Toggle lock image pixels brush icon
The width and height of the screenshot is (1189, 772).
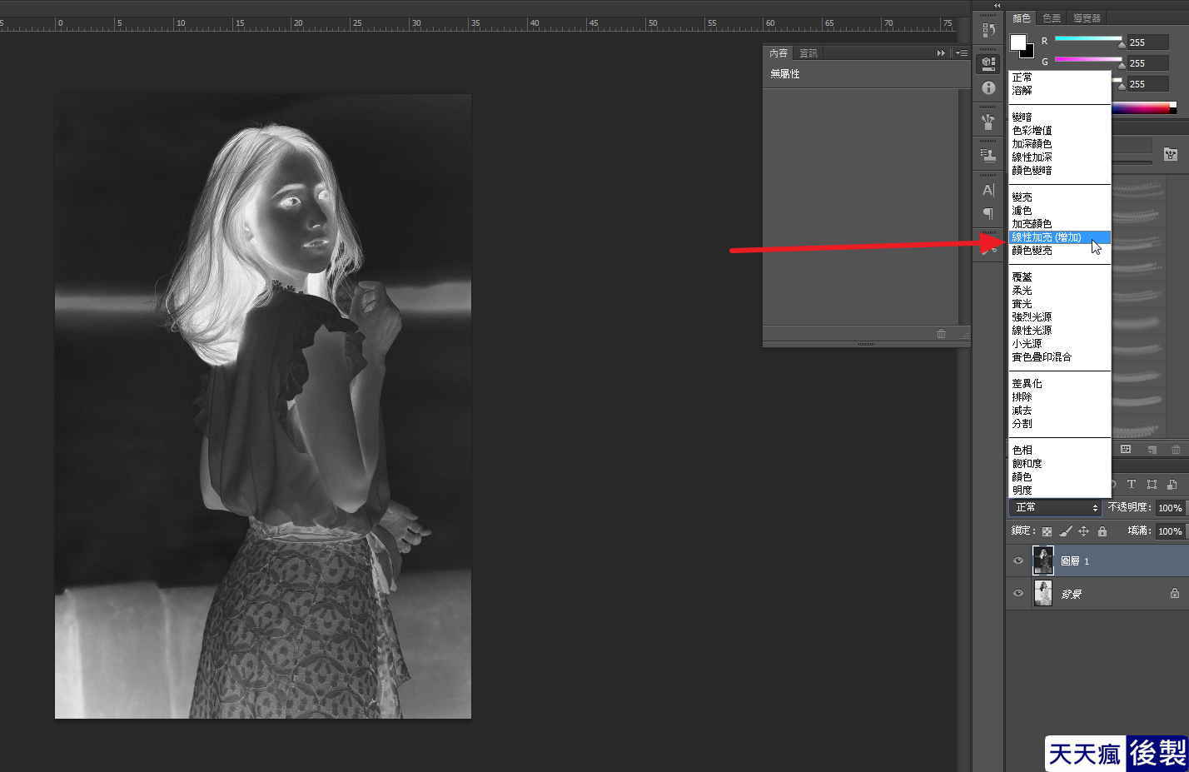1065,531
